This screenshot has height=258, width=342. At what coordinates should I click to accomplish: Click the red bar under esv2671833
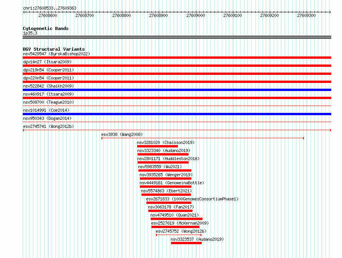[169, 203]
